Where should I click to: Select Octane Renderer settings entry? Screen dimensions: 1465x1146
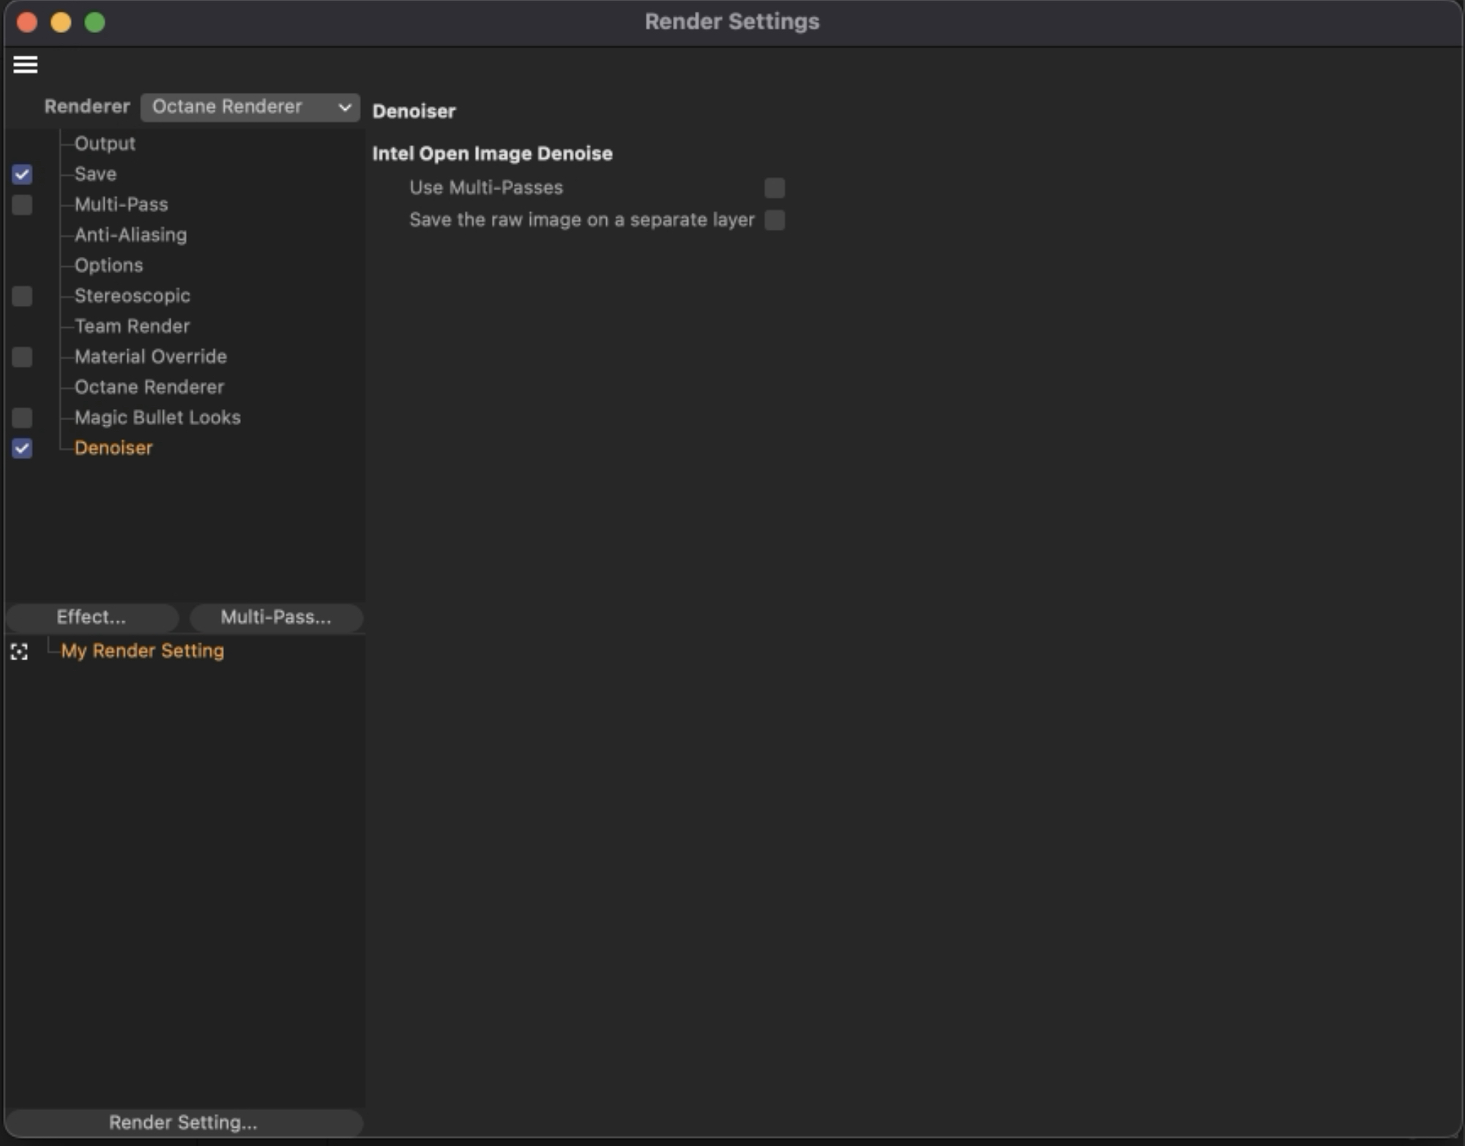point(149,387)
